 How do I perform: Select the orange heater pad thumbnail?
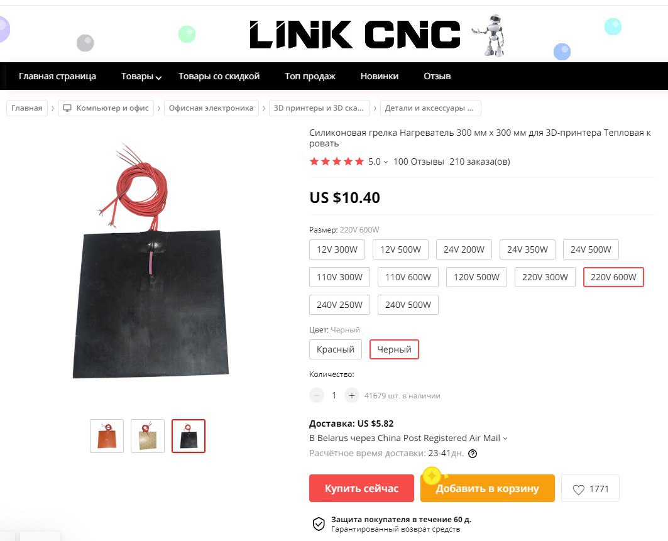coord(107,436)
